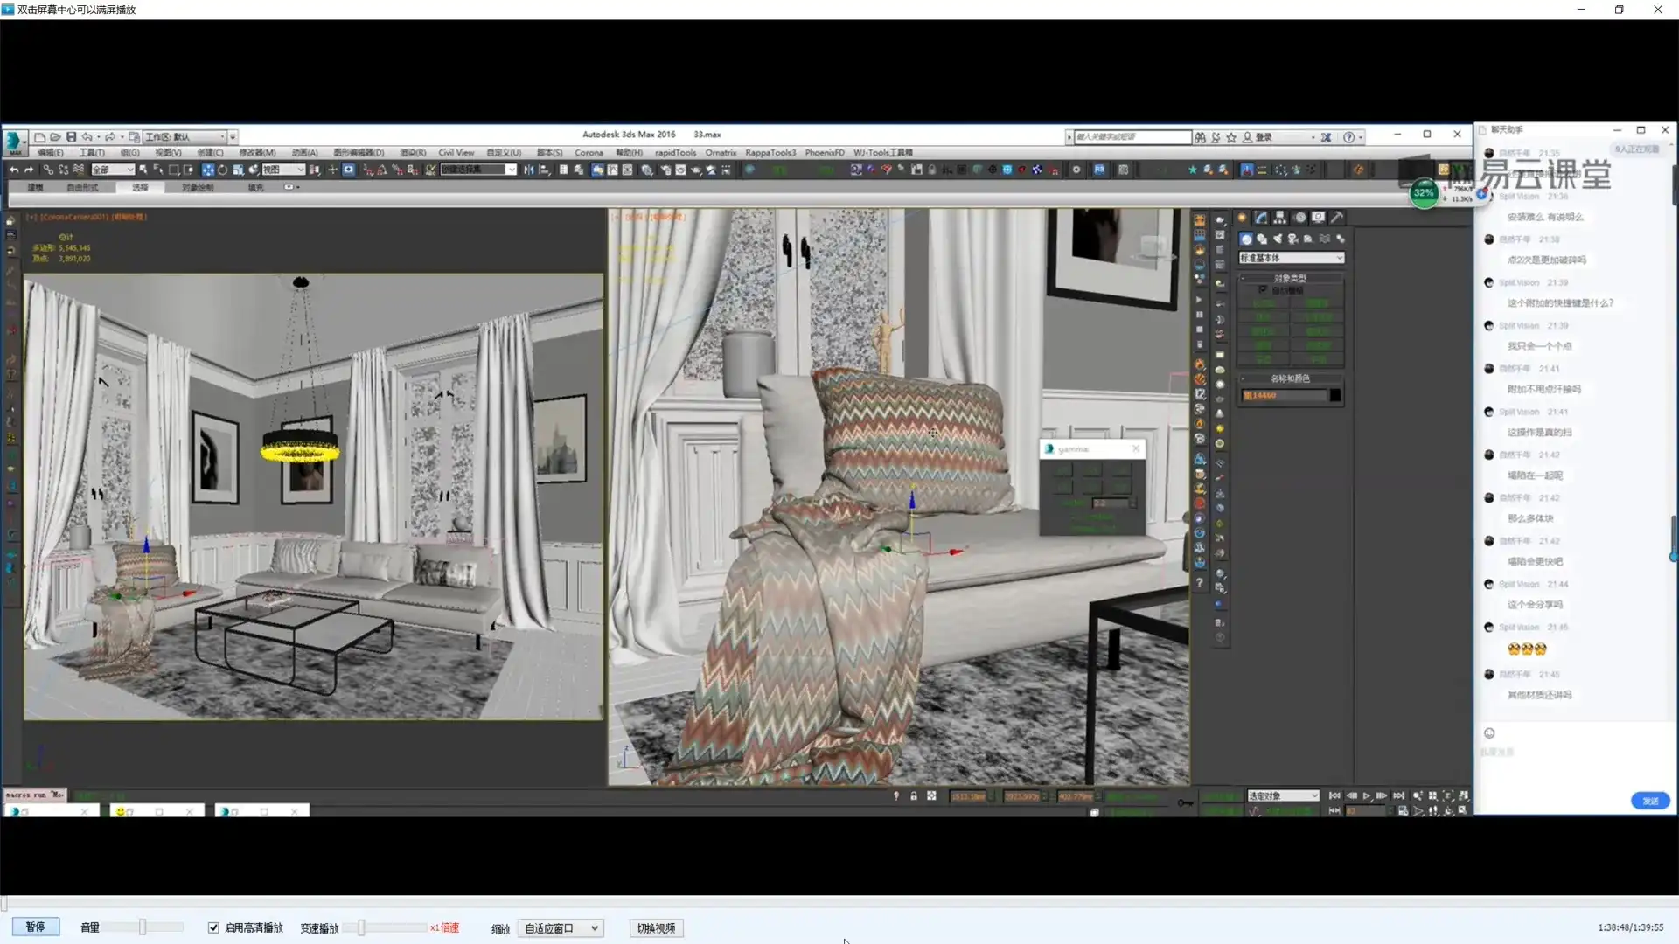
Task: Open the 缩放 自适应窗口 dropdown
Action: [561, 927]
